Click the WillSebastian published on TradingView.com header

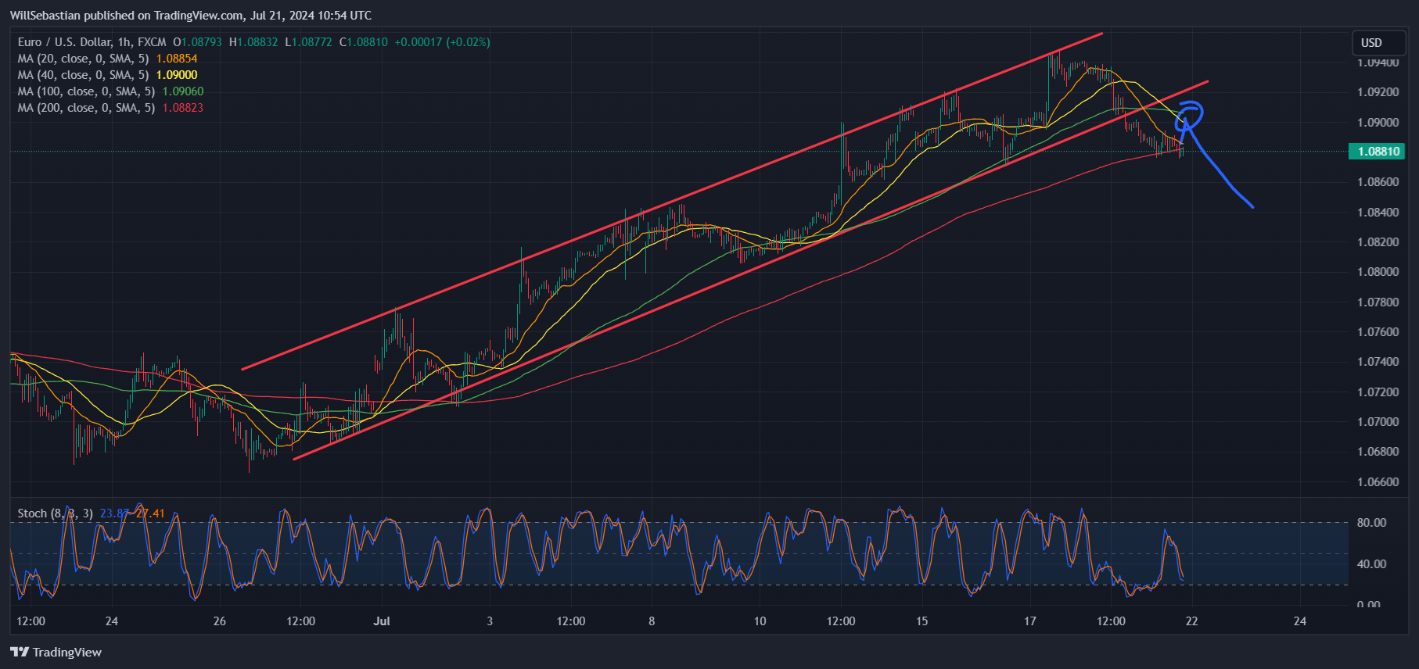point(191,16)
